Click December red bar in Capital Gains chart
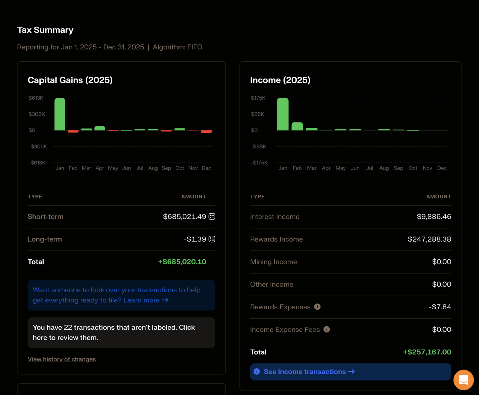479x395 pixels. click(x=206, y=131)
